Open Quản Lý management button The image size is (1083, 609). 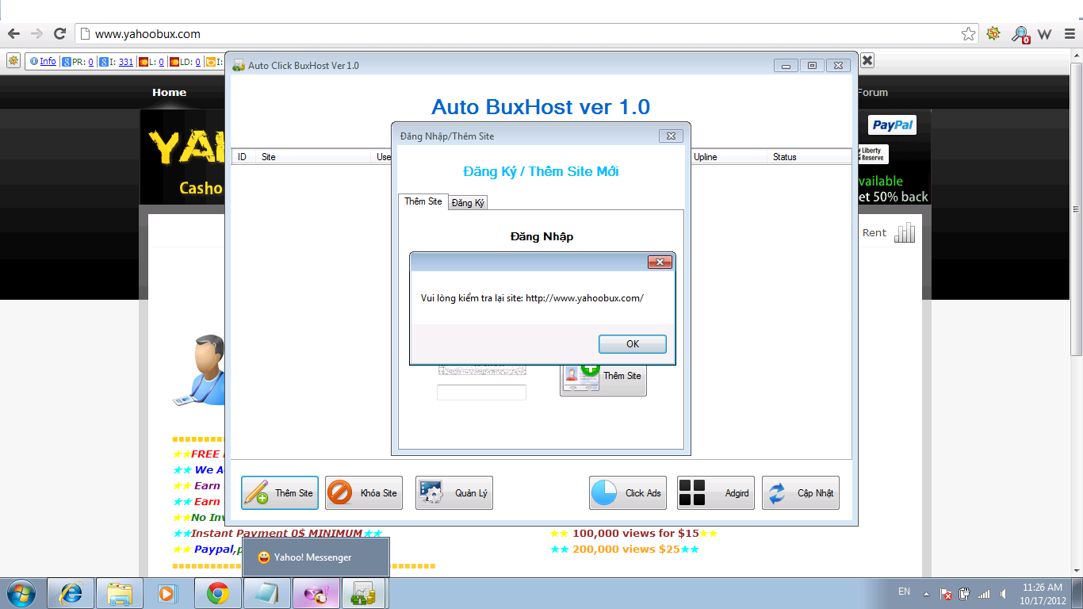coord(454,492)
